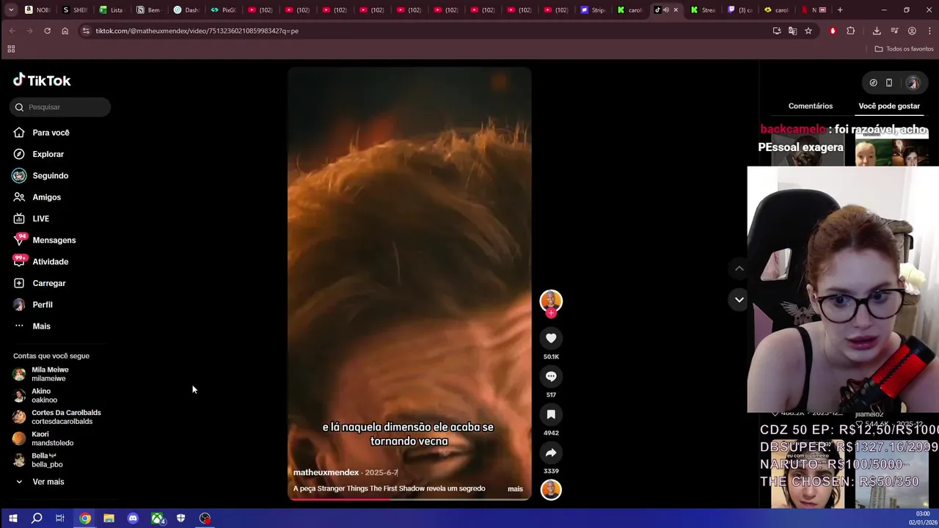Open the bookmarks bar apps grid icon
The height and width of the screenshot is (528, 939).
[11, 49]
